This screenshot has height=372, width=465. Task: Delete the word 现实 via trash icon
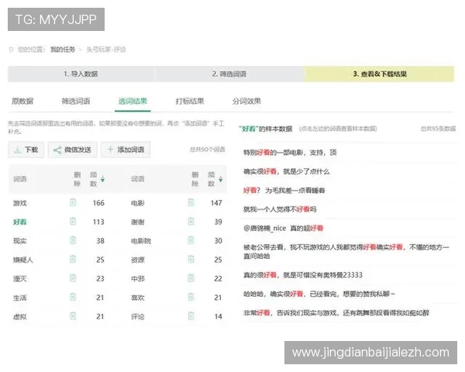[73, 240]
